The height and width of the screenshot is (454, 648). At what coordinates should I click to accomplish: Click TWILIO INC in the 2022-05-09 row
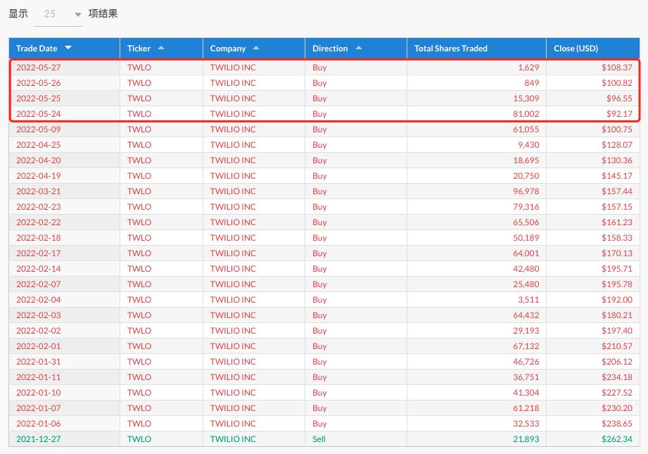(233, 130)
